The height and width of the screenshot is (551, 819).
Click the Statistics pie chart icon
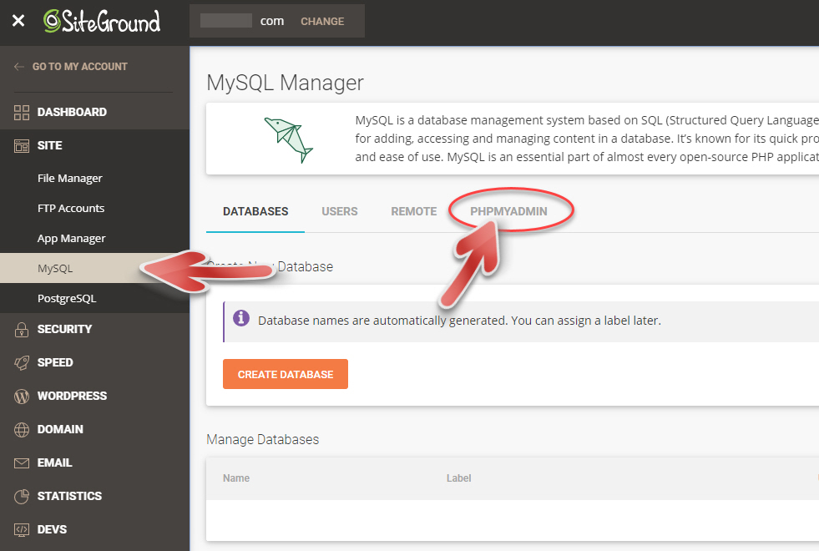pyautogui.click(x=22, y=496)
